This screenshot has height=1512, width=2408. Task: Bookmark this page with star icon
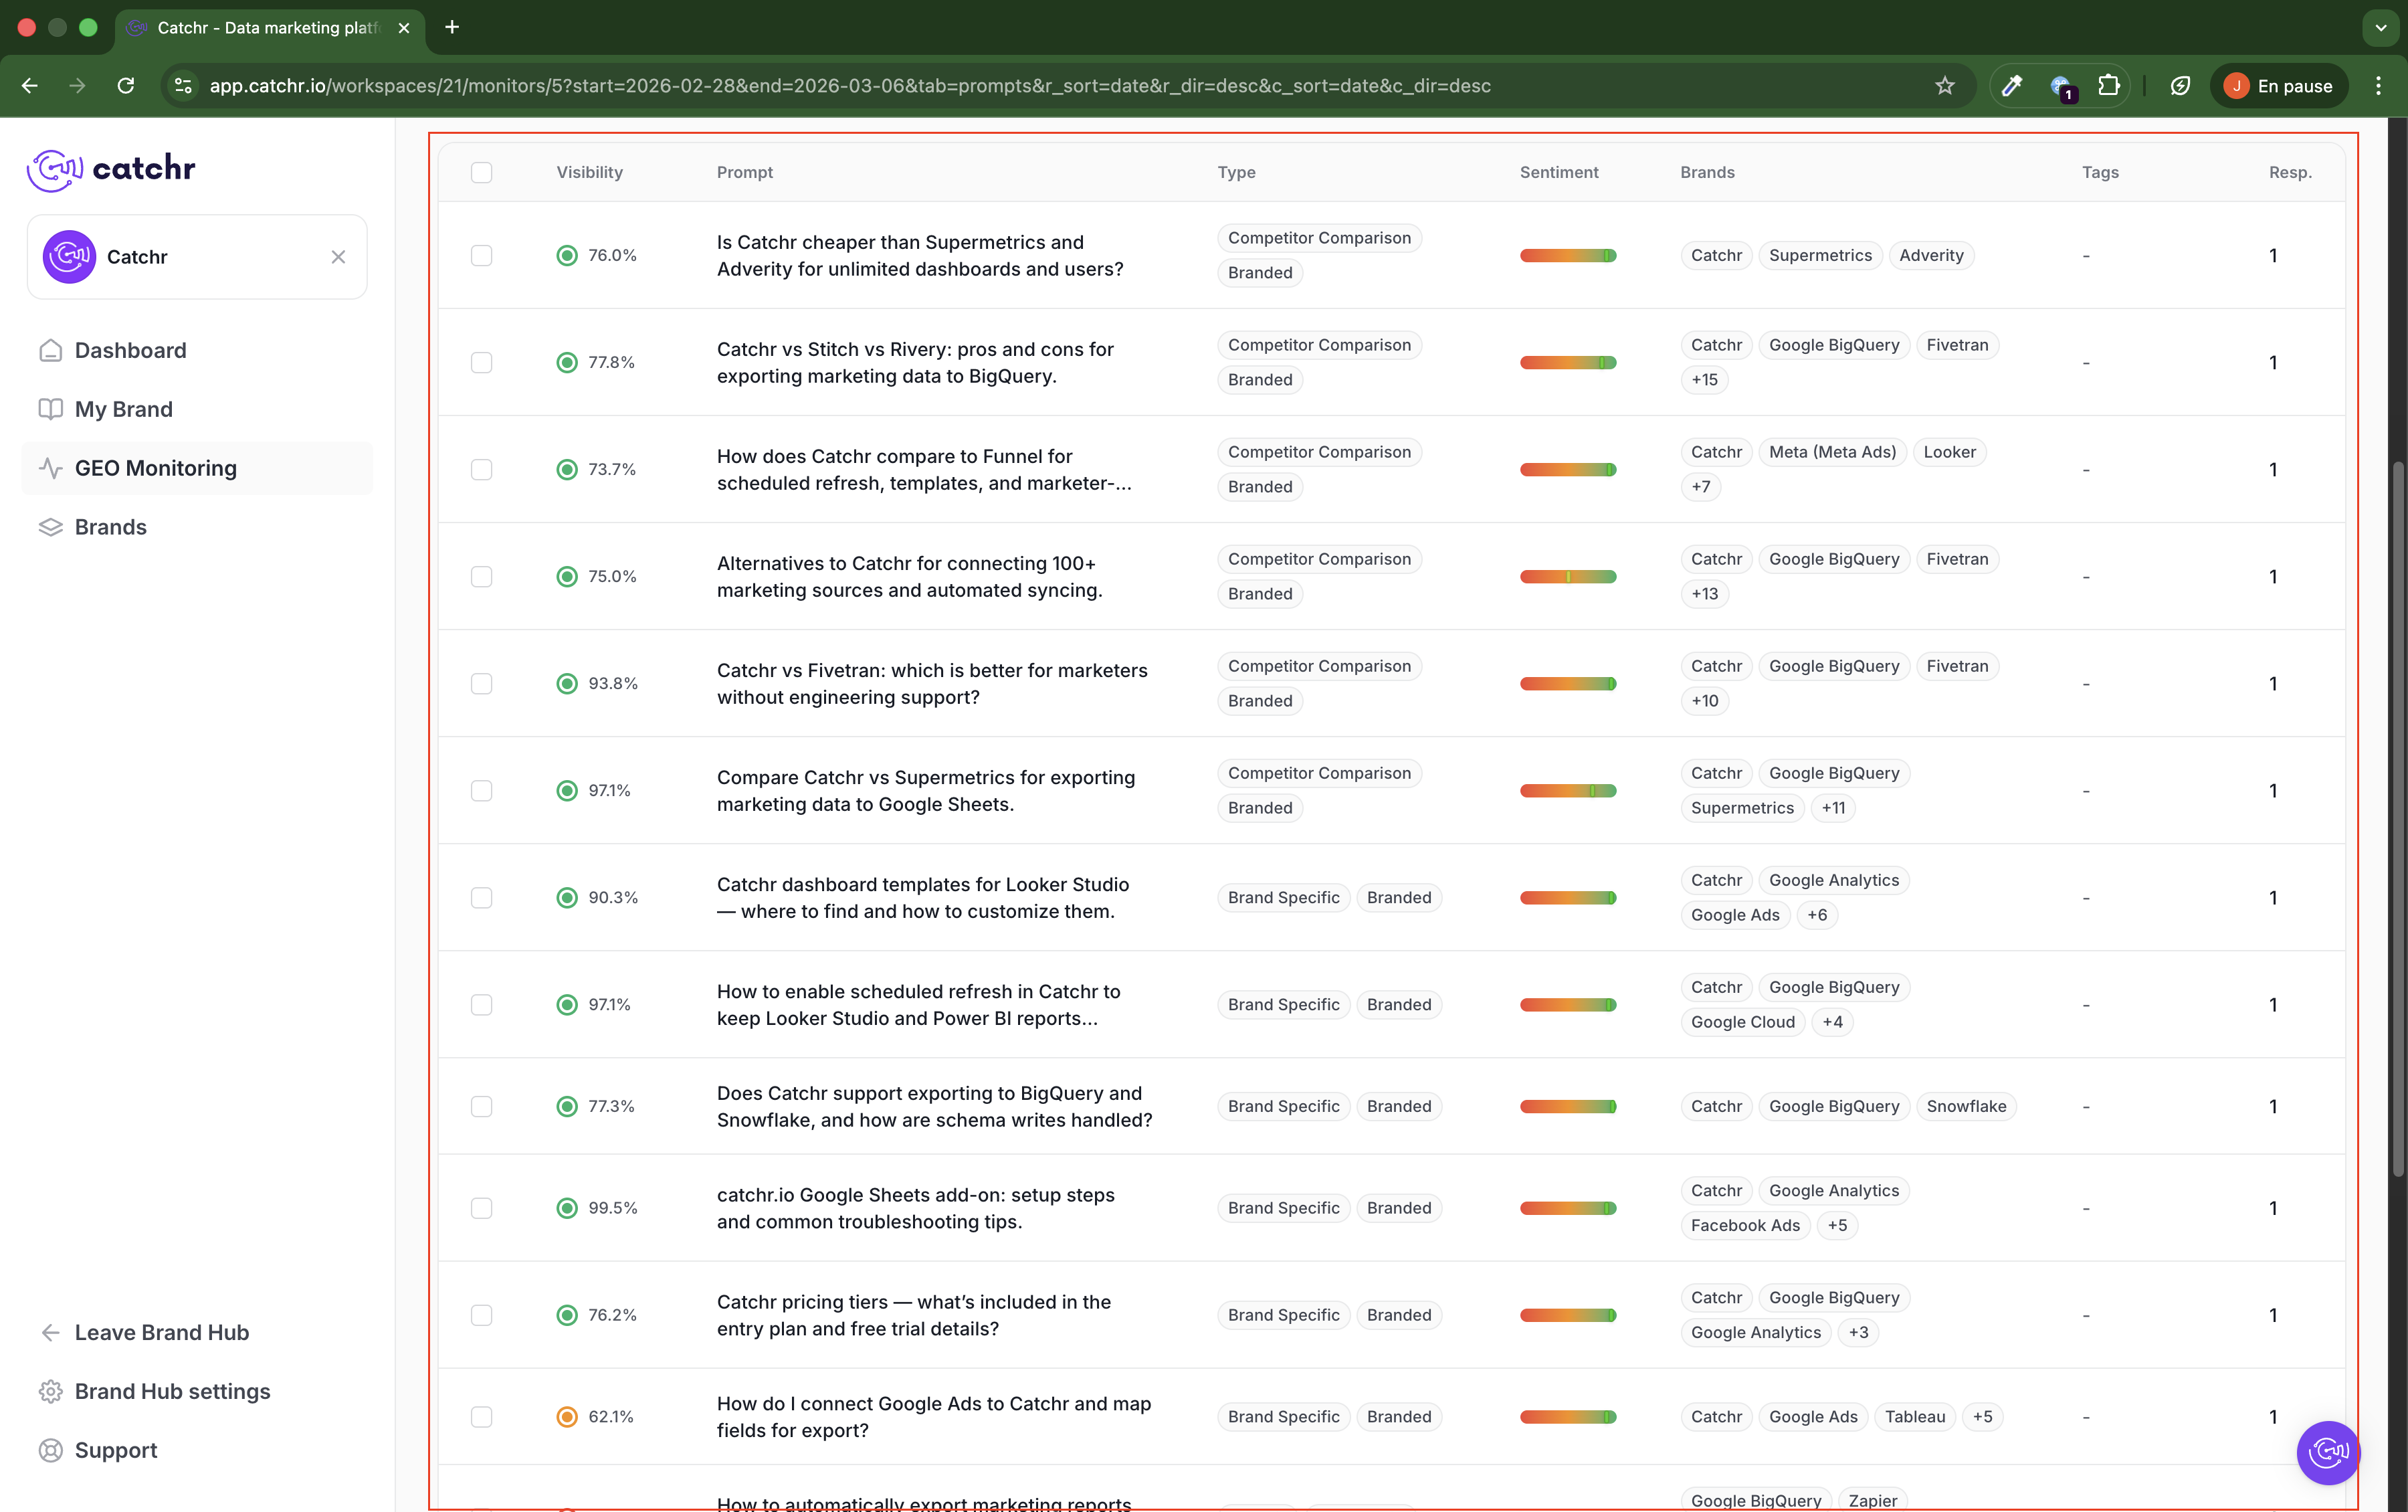[1944, 86]
